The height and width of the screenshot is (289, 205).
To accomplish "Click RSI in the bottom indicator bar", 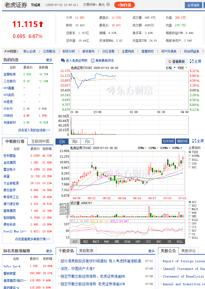I will pyautogui.click(x=75, y=242).
